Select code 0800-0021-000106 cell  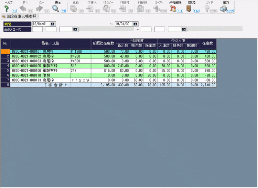[x=26, y=71]
